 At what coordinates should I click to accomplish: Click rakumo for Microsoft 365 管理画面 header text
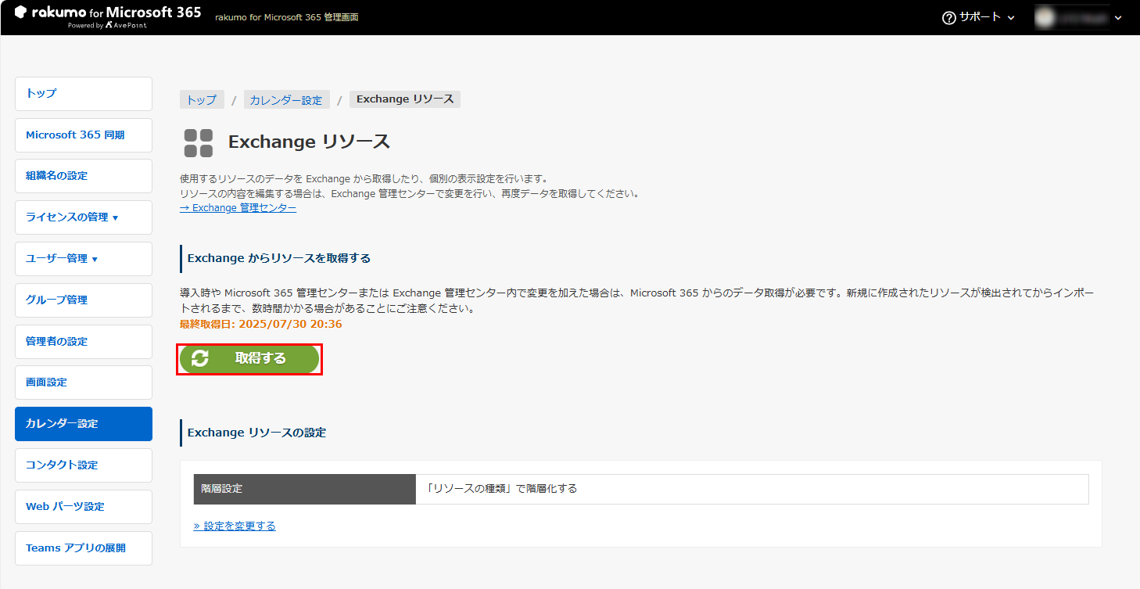287,17
